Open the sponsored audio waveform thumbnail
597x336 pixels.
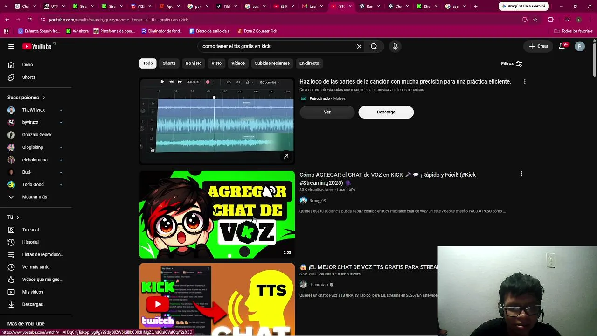[217, 121]
